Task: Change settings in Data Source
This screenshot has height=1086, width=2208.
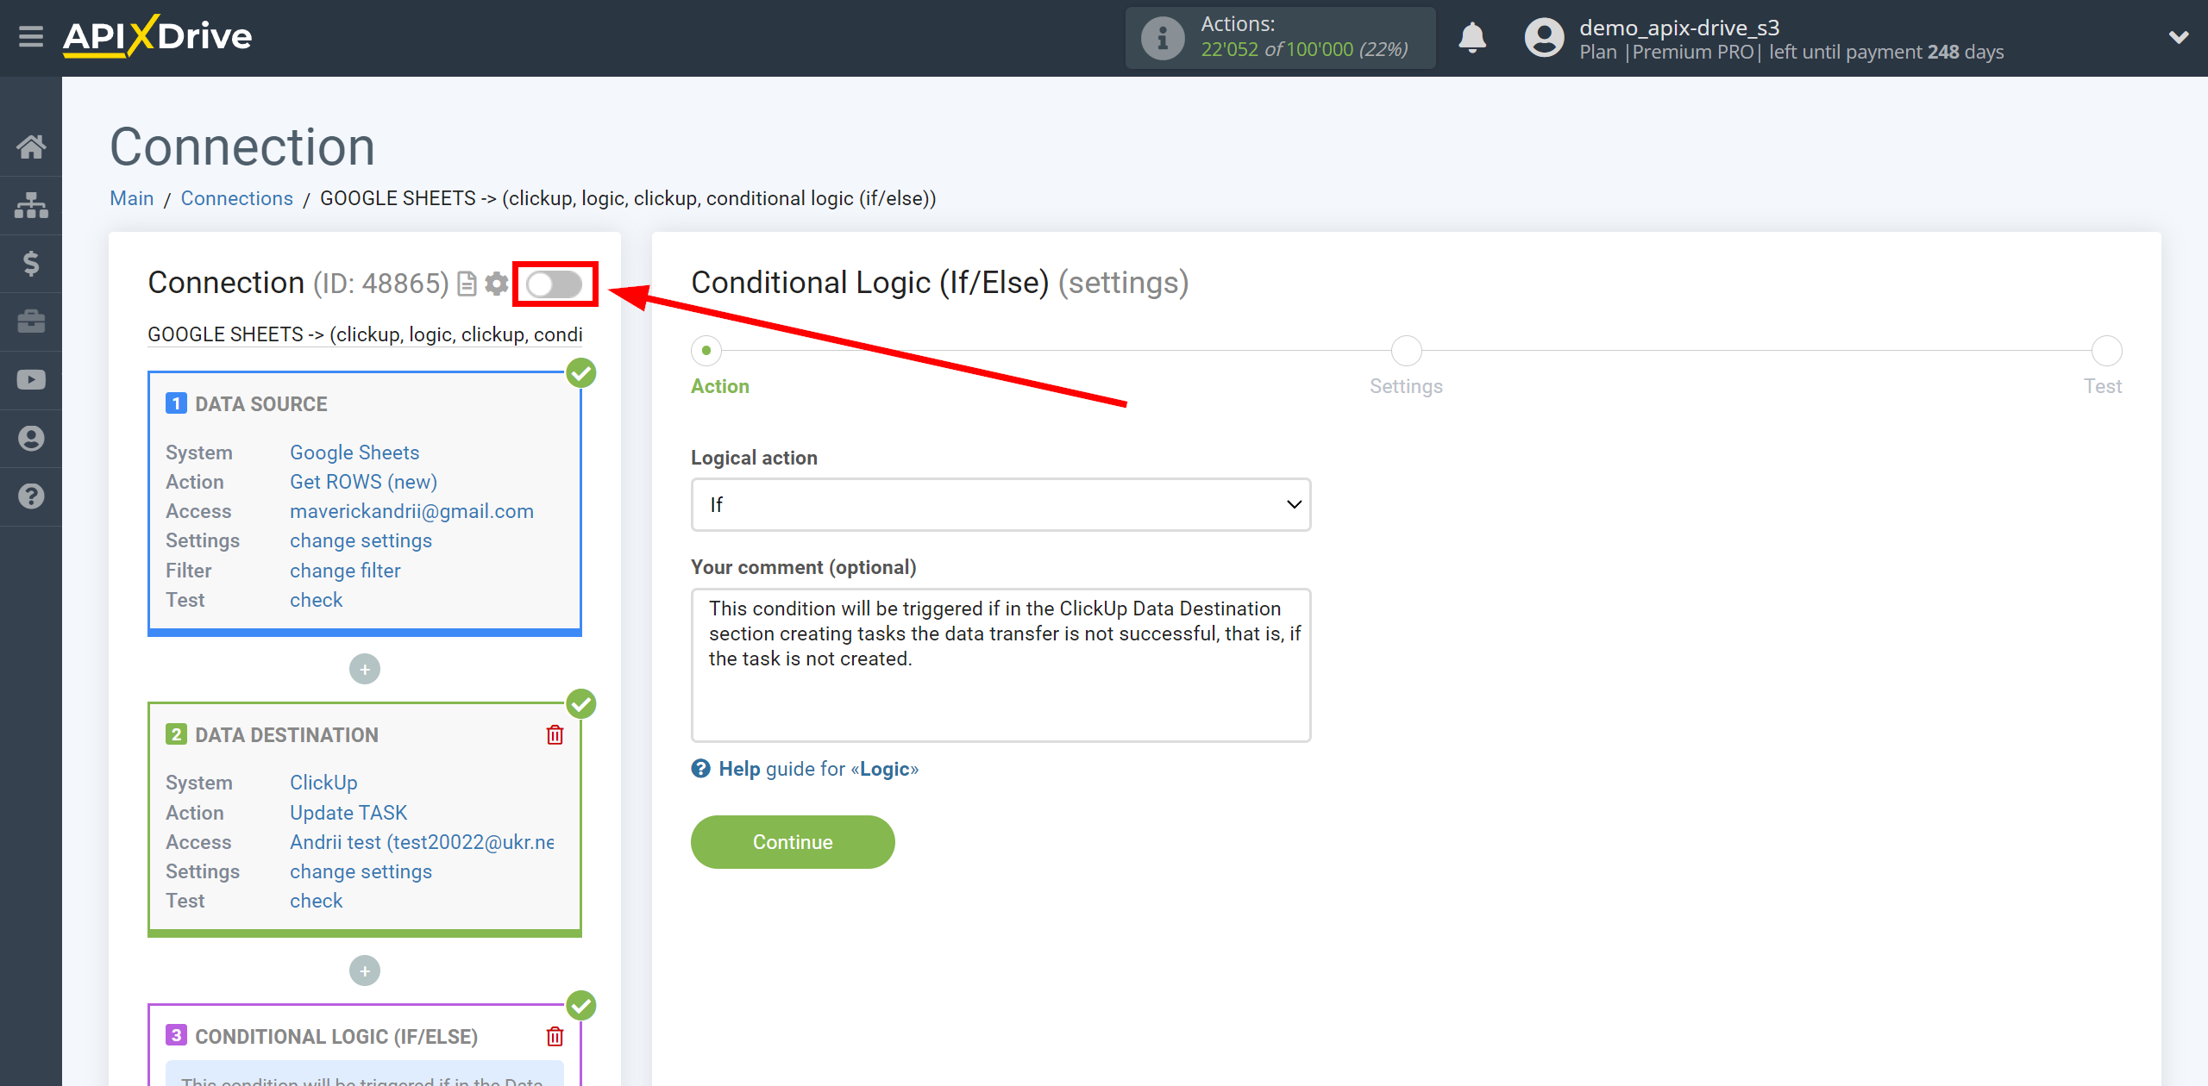Action: point(361,540)
